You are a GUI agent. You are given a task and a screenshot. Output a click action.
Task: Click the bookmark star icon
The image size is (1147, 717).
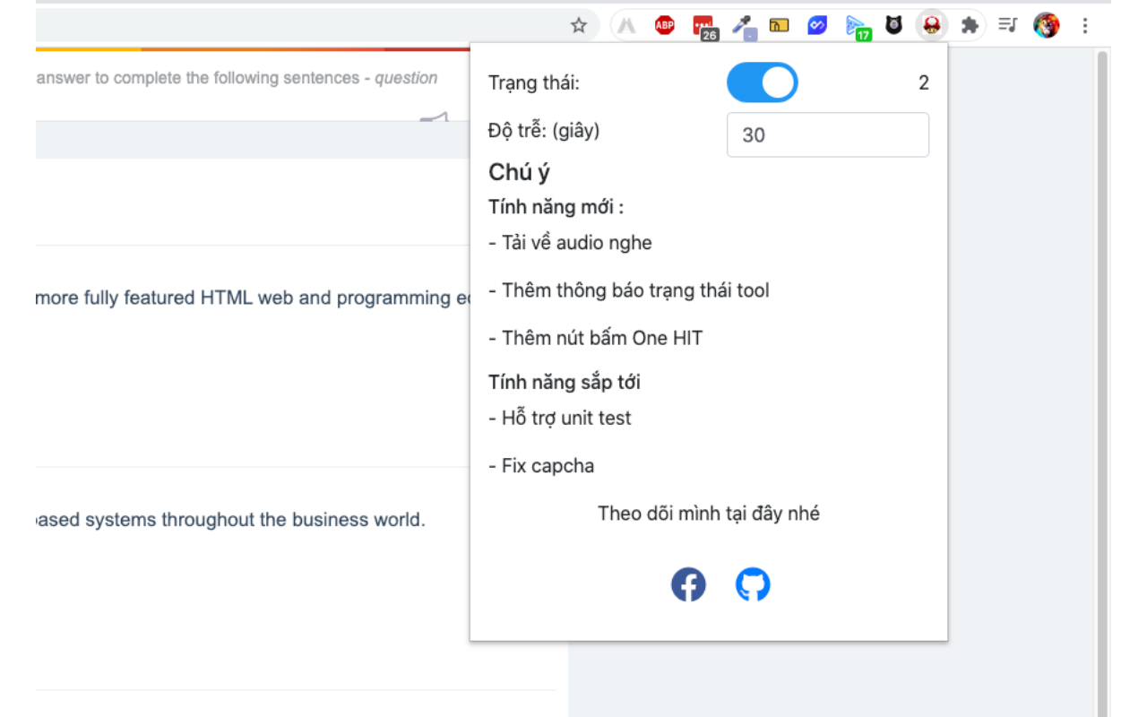pos(580,25)
